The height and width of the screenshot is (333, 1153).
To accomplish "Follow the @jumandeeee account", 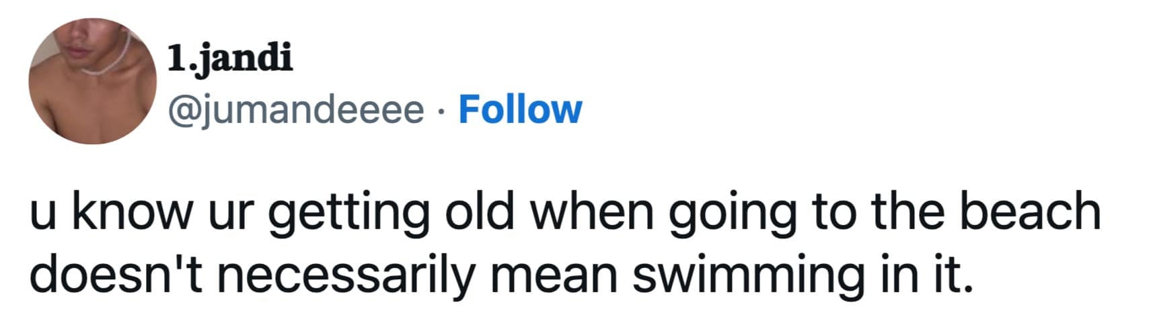I will pyautogui.click(x=519, y=109).
